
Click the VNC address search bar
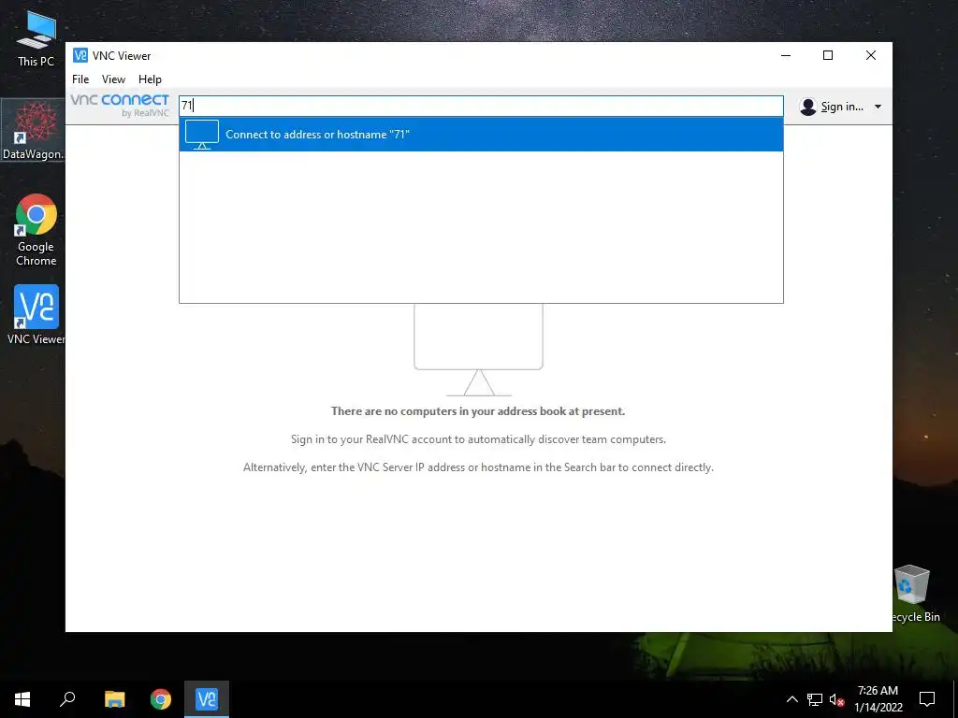pyautogui.click(x=481, y=106)
